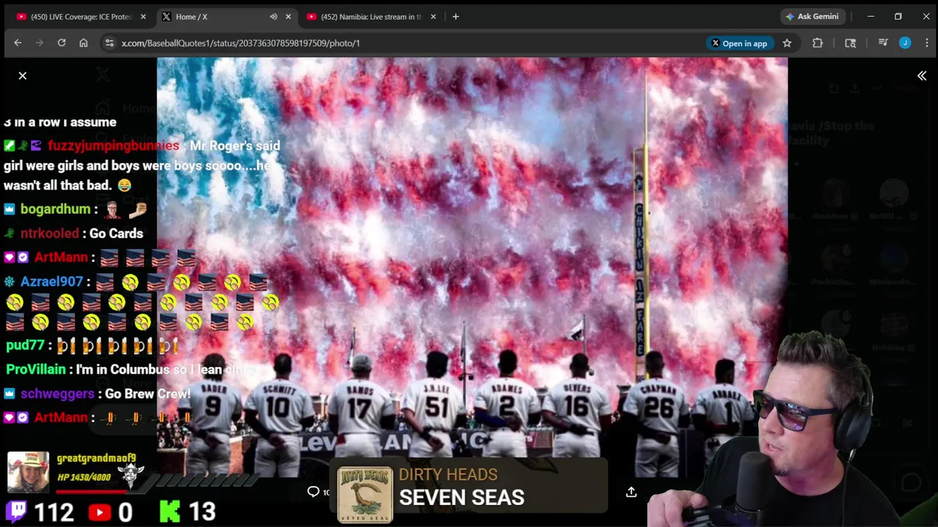
Task: Open a new browser tab
Action: [456, 17]
